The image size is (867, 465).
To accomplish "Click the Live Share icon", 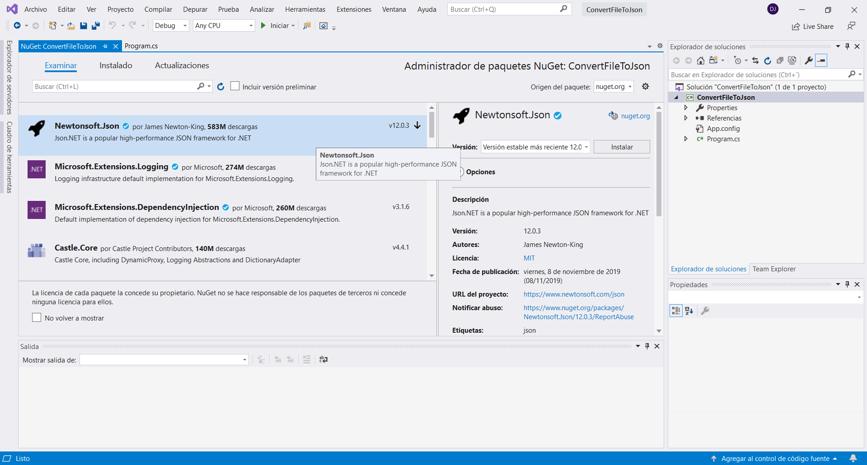I will pos(796,27).
